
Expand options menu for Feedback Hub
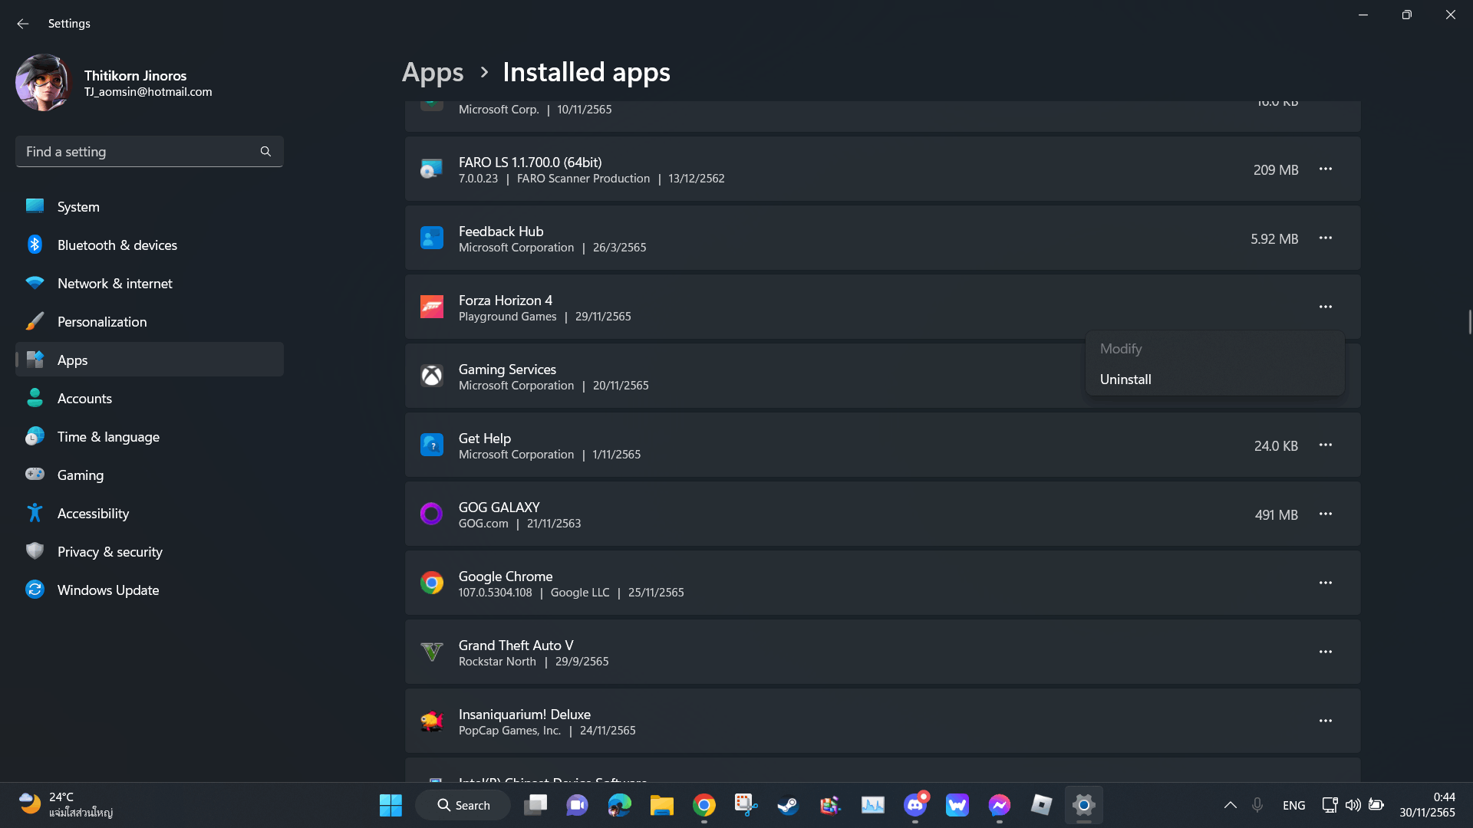(x=1325, y=238)
